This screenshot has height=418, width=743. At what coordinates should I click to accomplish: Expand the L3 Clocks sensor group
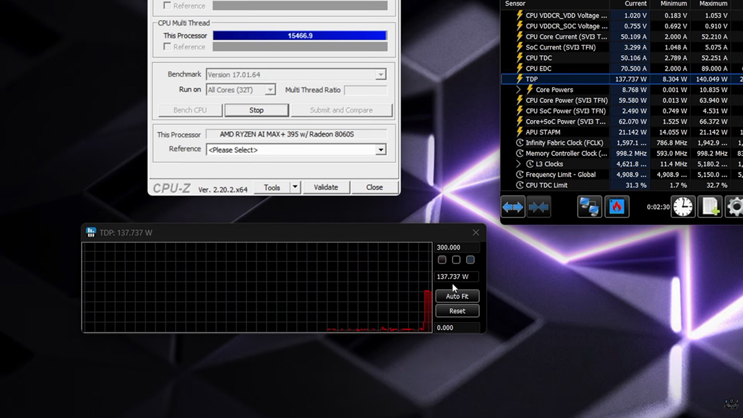(x=519, y=164)
